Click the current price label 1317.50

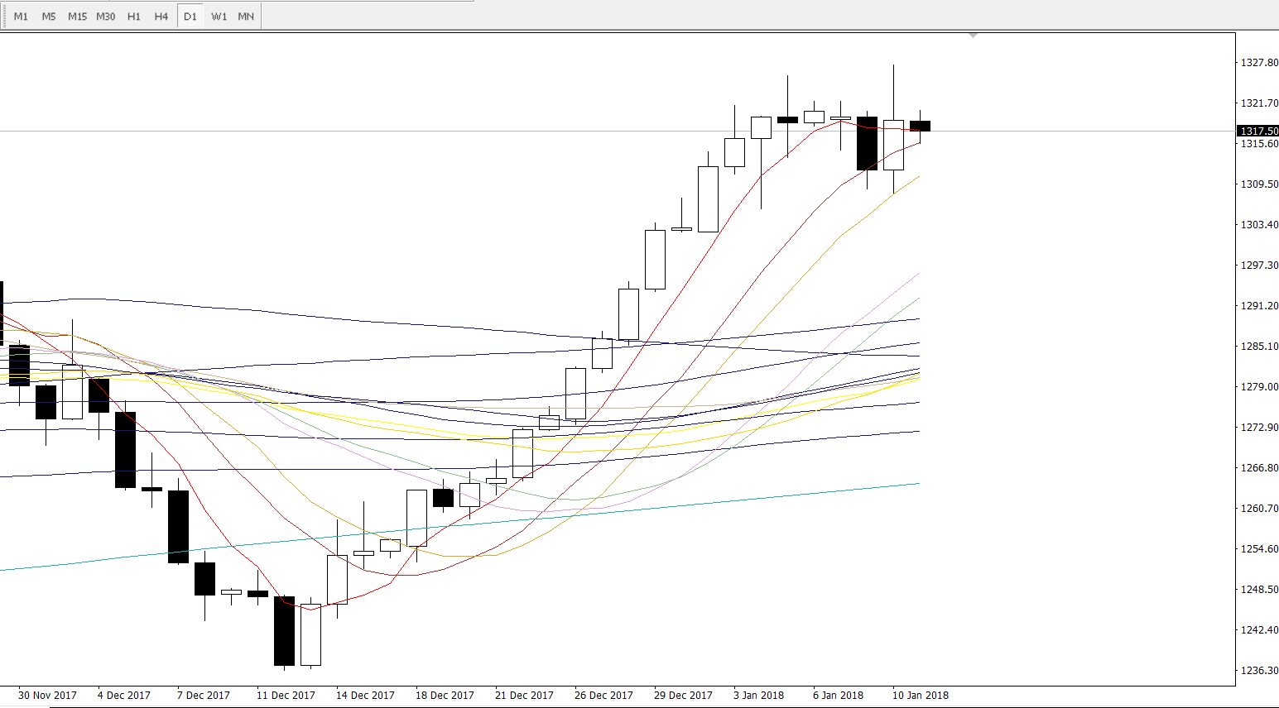[x=1258, y=132]
